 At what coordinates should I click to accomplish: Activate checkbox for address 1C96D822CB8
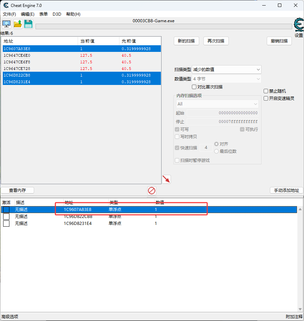[x=6, y=217]
